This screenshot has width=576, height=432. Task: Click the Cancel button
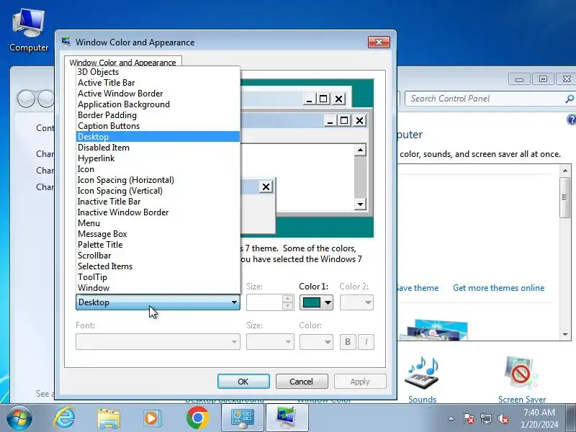(x=301, y=382)
